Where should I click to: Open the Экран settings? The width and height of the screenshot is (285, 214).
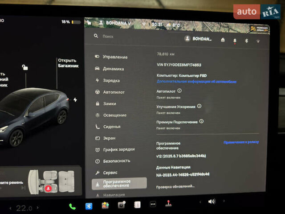[x=106, y=138]
